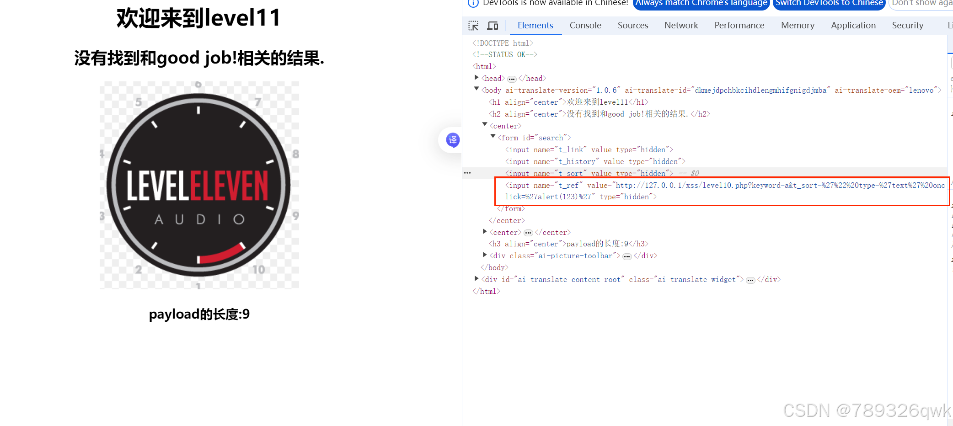Click Always match Chrome's language button
The image size is (953, 426).
click(701, 3)
